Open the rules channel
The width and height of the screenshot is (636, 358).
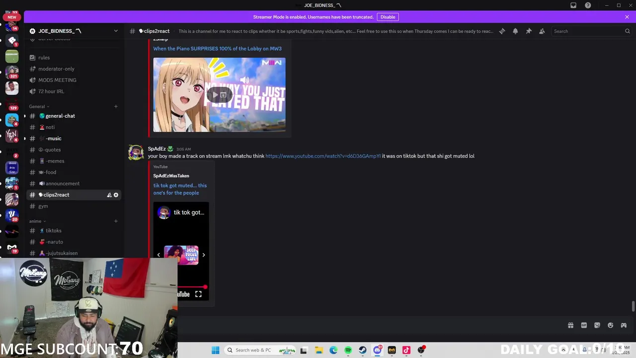click(x=74, y=58)
